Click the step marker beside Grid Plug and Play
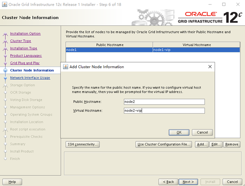Screen dimensions: 245x186 pyautogui.click(x=5, y=63)
